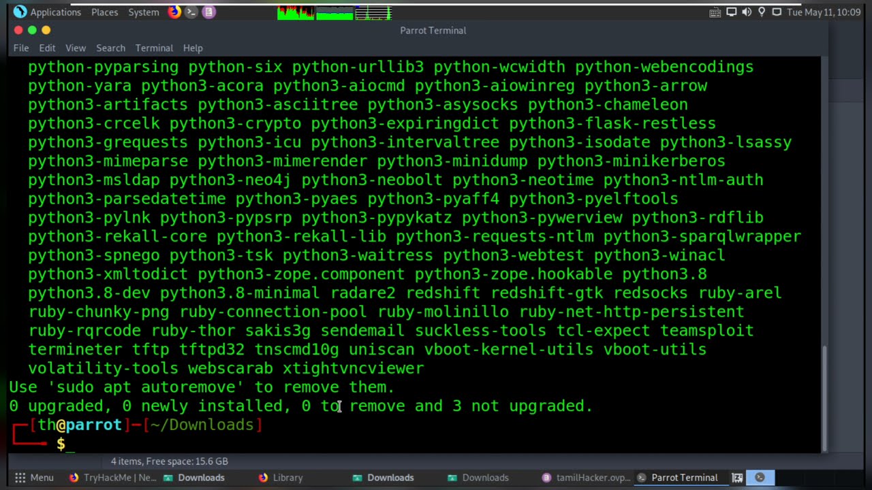Open the File menu of terminal
Screen dimensions: 872x490
(x=21, y=48)
